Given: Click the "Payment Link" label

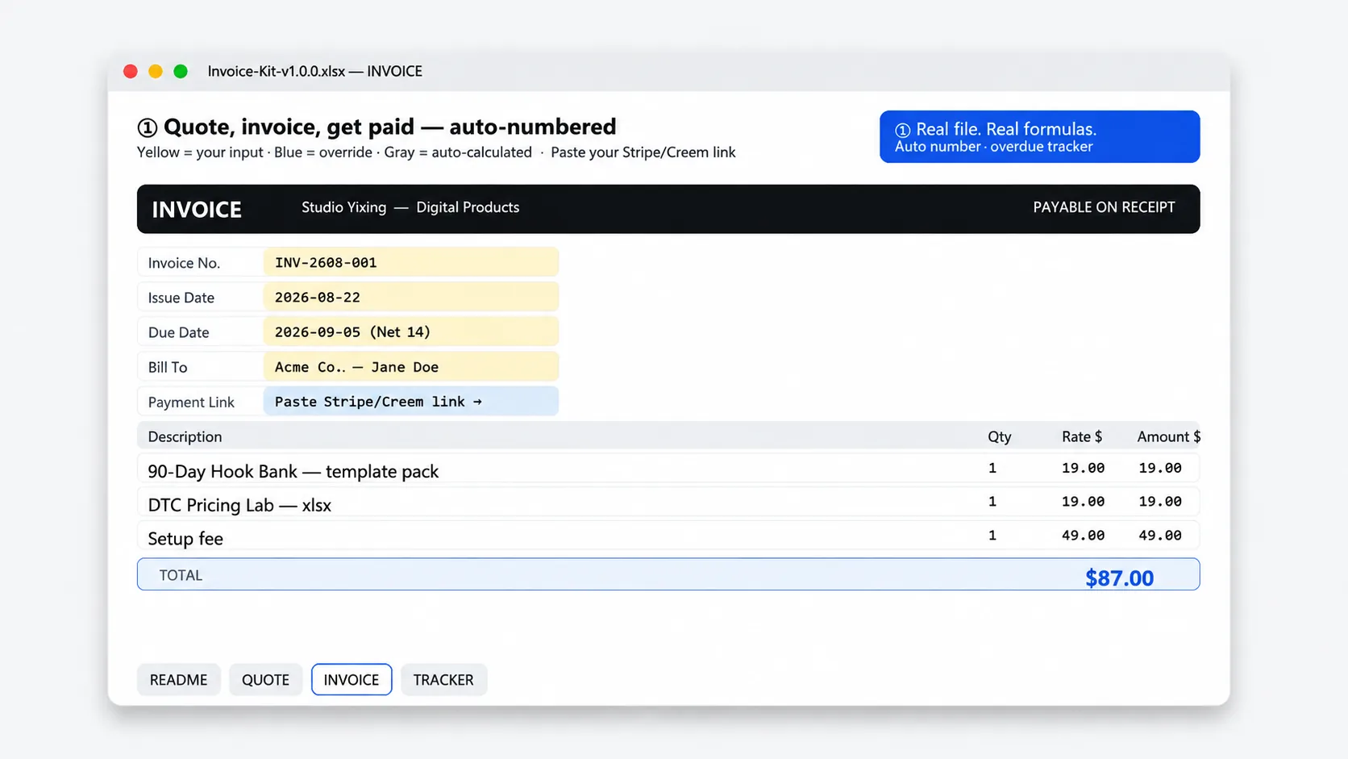Looking at the screenshot, I should (x=191, y=402).
